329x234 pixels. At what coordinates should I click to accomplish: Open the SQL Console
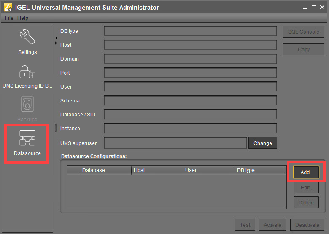coord(303,32)
